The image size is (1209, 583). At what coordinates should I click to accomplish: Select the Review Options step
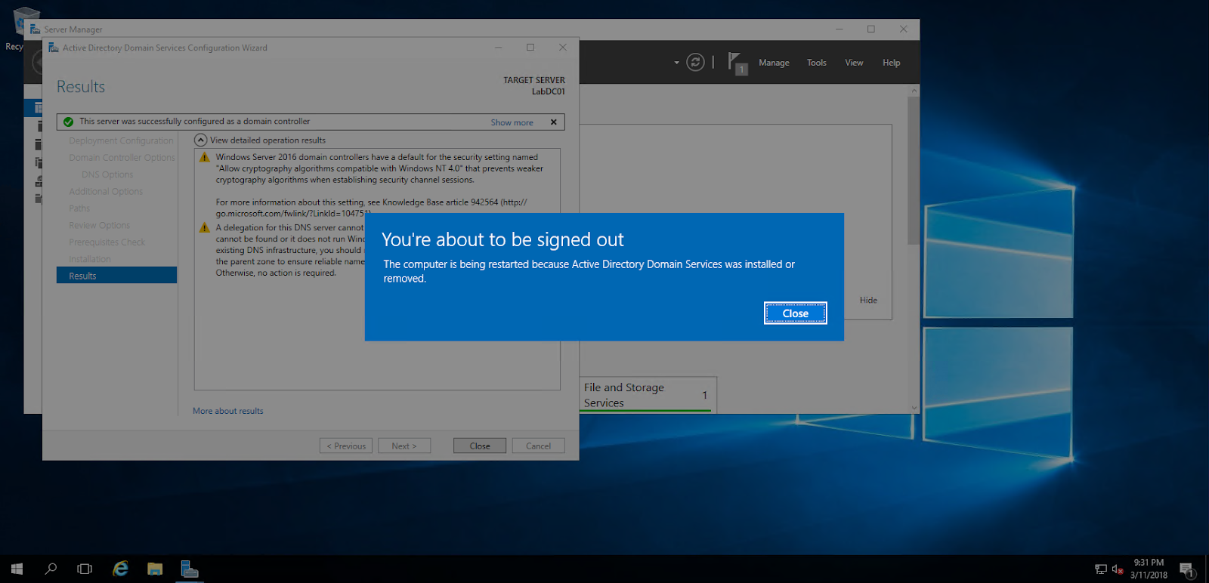tap(100, 225)
